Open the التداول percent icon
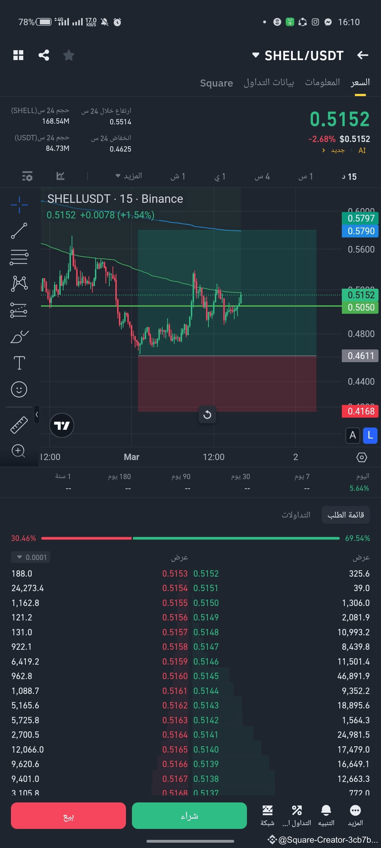381x848 pixels. (297, 815)
